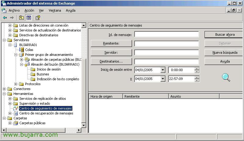Select the Colas tree item
The width and height of the screenshot is (244, 141).
pos(29,50)
